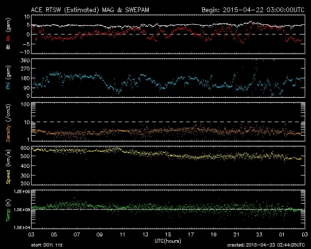The width and height of the screenshot is (311, 249).
Task: Click the '600' tick on the Speed axis
Action: [x=25, y=148]
